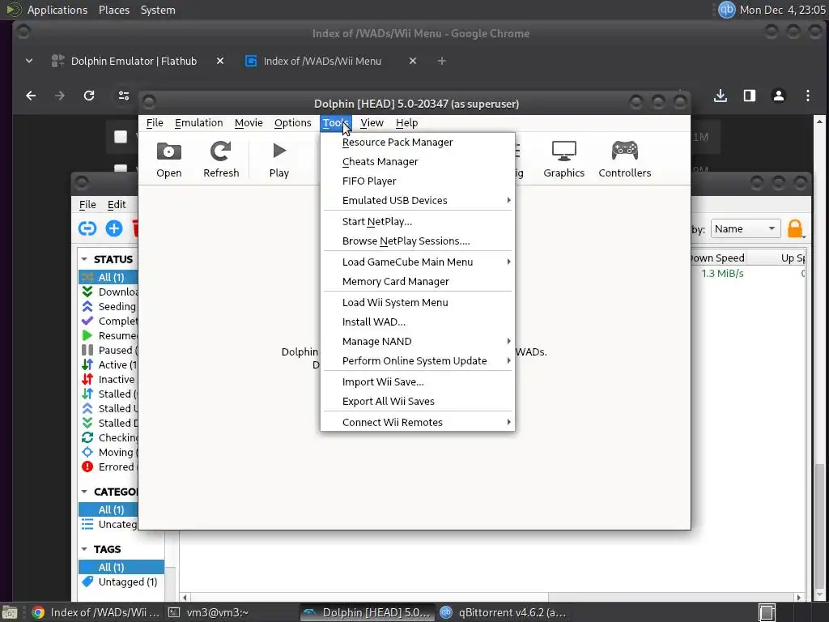Image resolution: width=829 pixels, height=622 pixels.
Task: Click the Chrome side panel icon
Action: coord(749,96)
